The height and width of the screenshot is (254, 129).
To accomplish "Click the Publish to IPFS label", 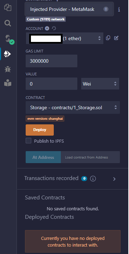I will click(x=49, y=141).
